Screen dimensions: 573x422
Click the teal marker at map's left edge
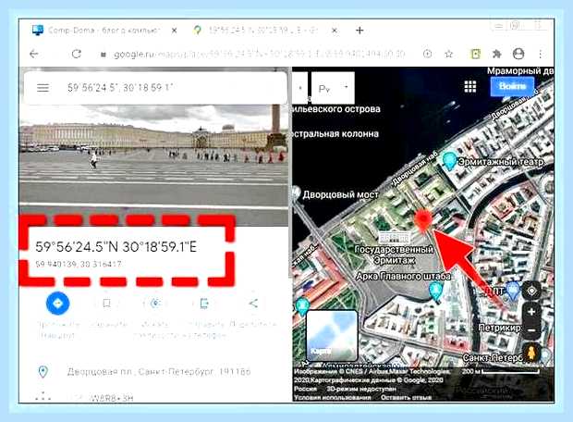click(302, 307)
